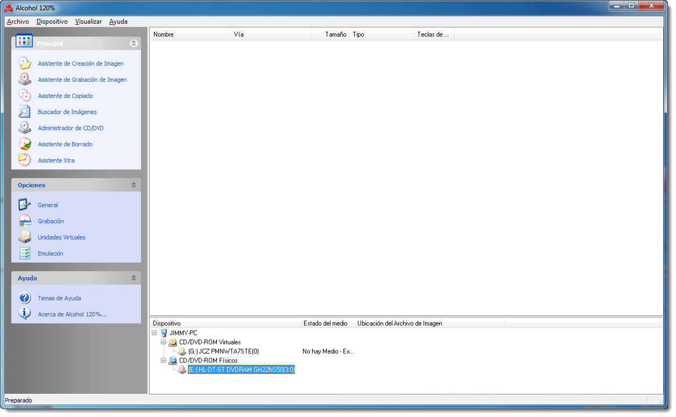Click the Asistente de Borrado eraser icon

25,144
